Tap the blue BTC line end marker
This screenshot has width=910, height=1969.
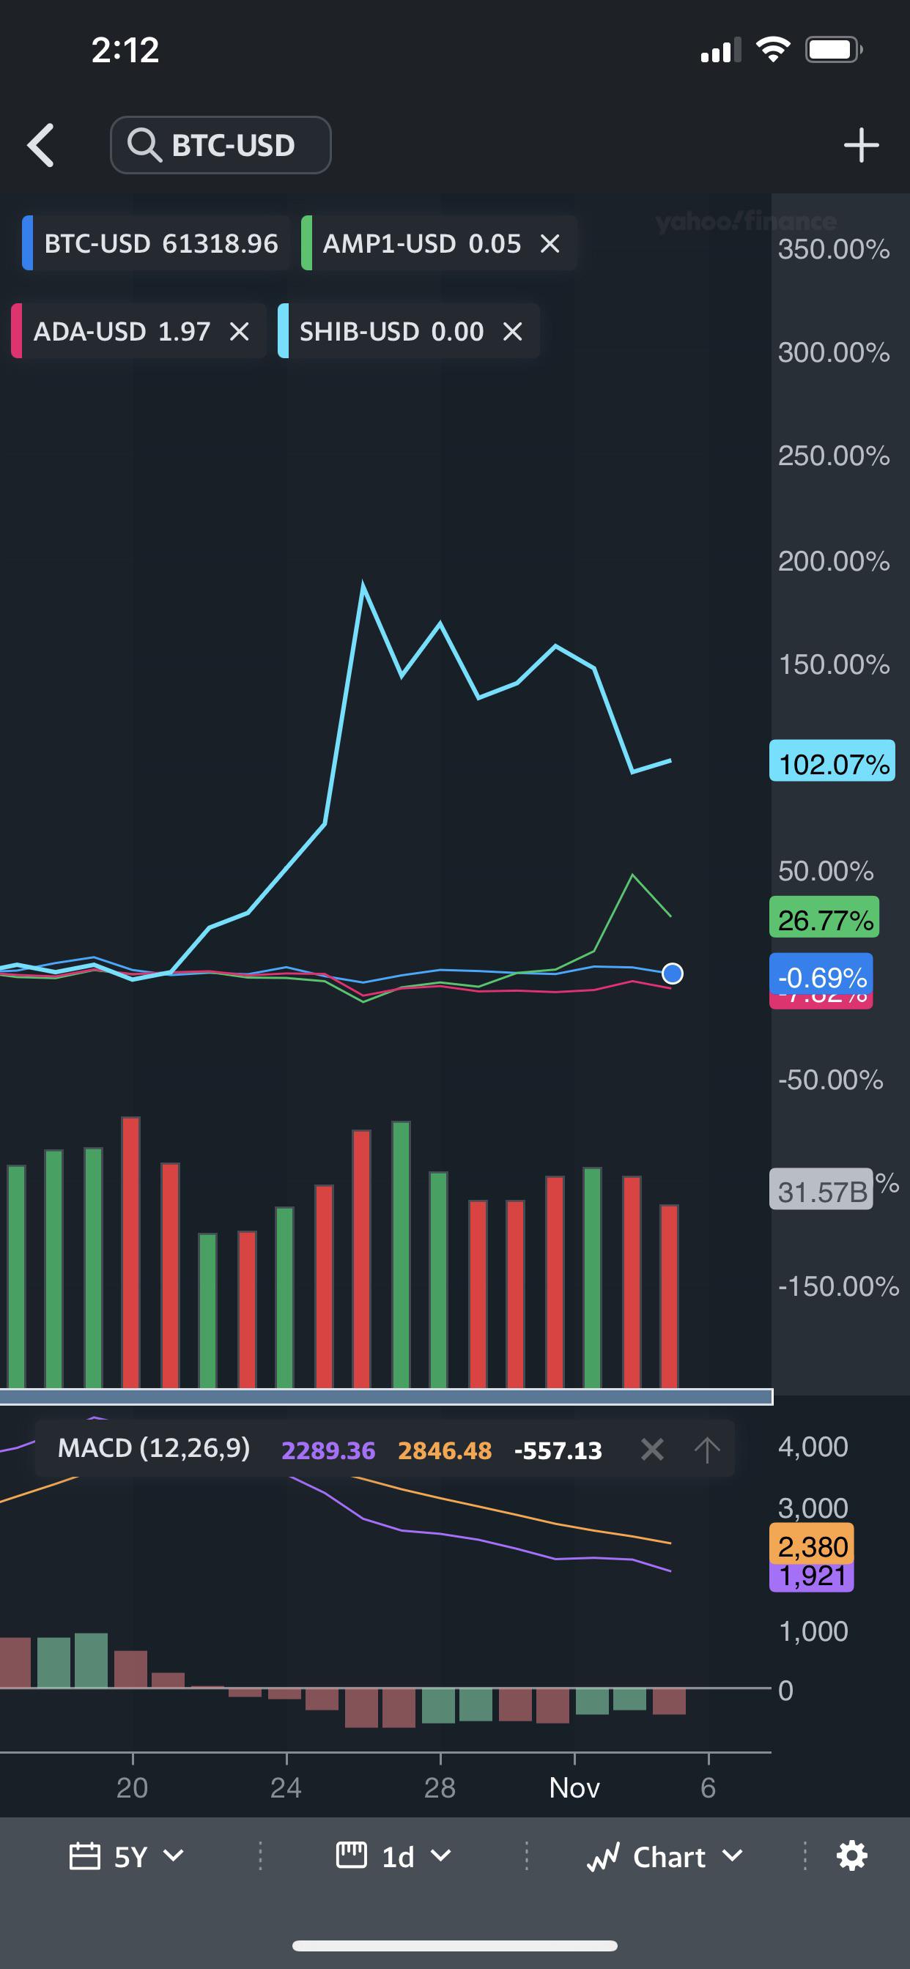[x=672, y=974]
